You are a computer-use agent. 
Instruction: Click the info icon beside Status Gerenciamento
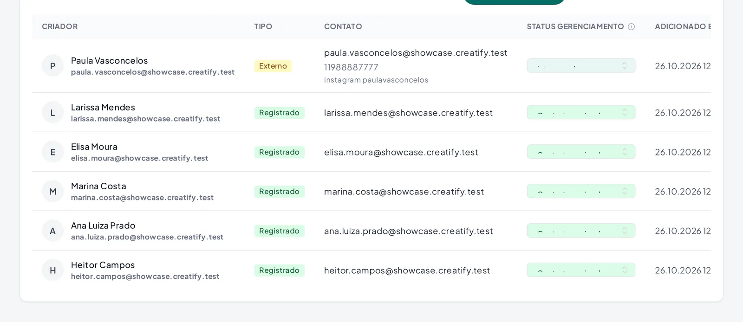[631, 27]
